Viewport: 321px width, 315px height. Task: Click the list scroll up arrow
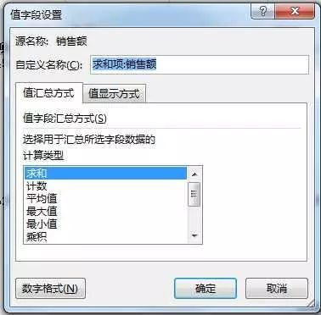[194, 174]
